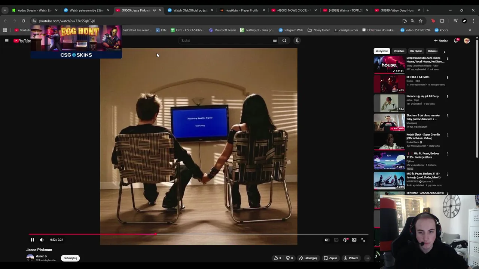Click in the Szukaj search field
Image resolution: width=479 pixels, height=269 pixels.
tap(226, 40)
